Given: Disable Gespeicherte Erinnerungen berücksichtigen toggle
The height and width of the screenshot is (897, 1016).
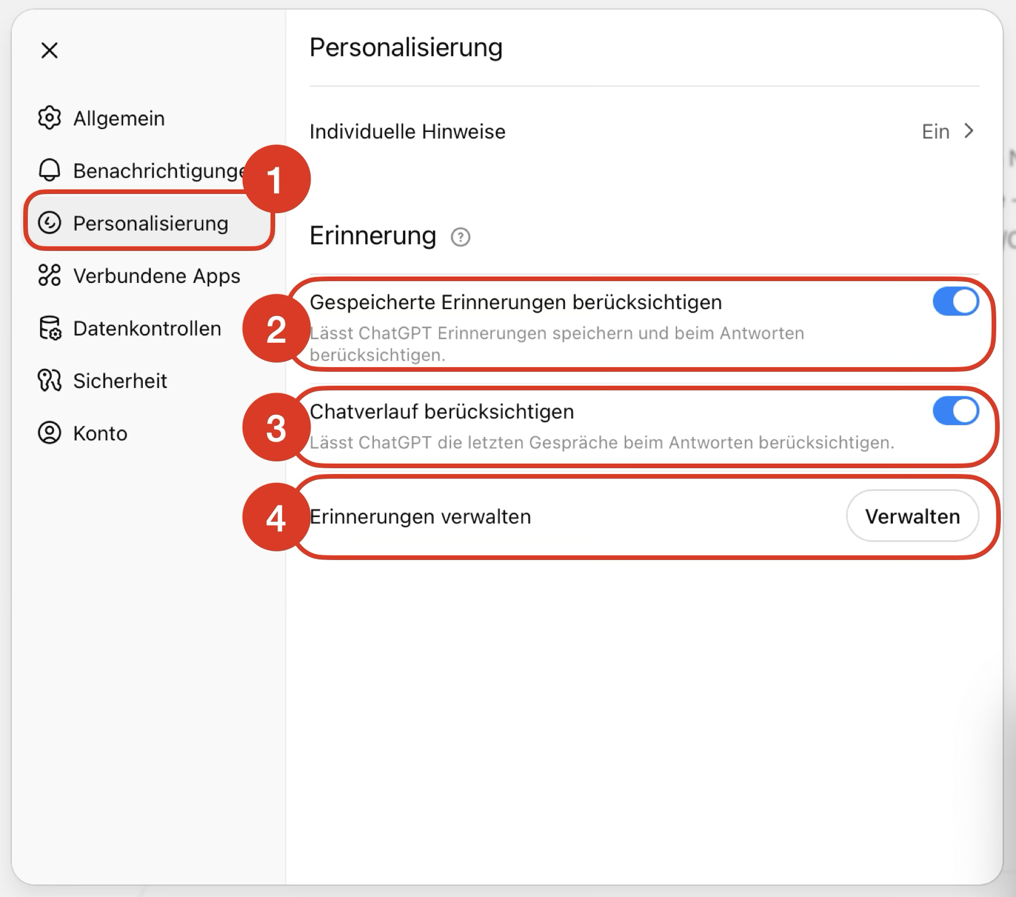Looking at the screenshot, I should point(955,302).
